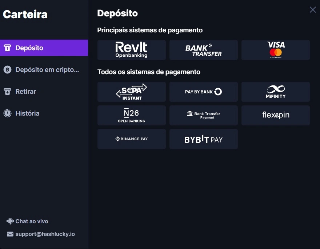
Task: Select the Flexepin payment tile
Action: [276, 115]
